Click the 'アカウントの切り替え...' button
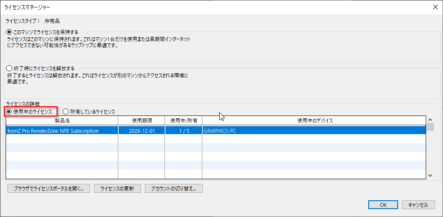 coord(173,189)
